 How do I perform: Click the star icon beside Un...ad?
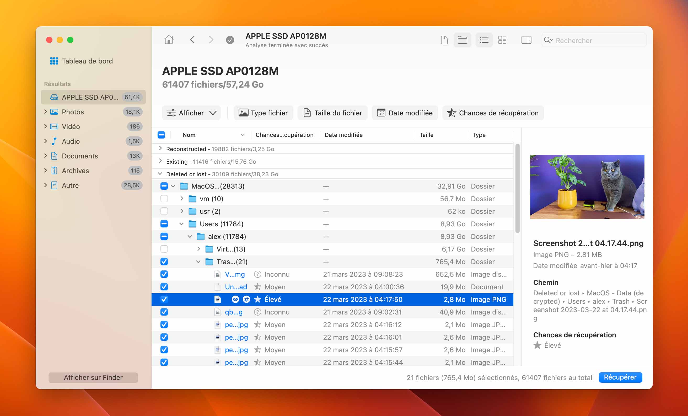click(x=257, y=287)
